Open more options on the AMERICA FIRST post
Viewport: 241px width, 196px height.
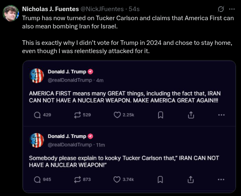click(x=221, y=115)
